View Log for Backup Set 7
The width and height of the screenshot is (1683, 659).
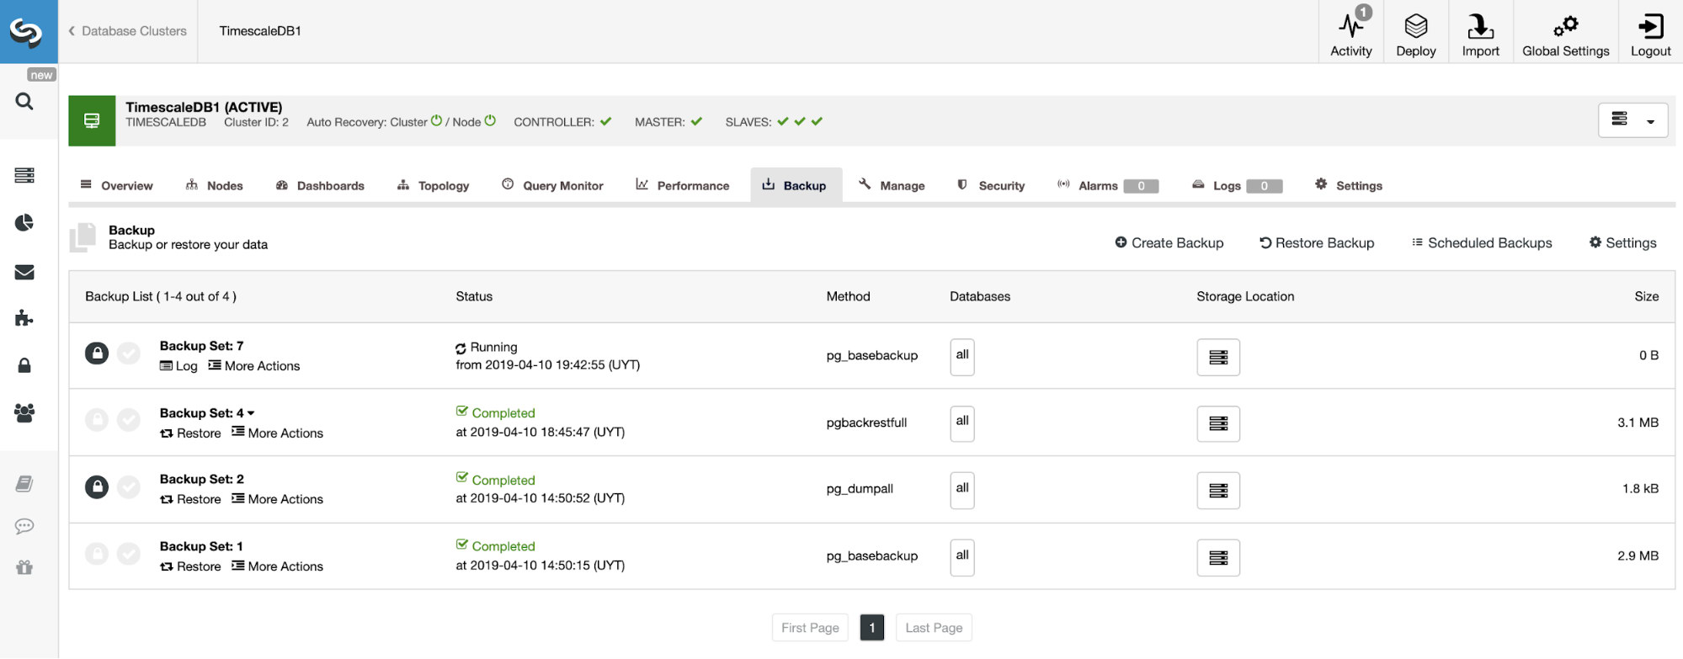click(x=178, y=366)
